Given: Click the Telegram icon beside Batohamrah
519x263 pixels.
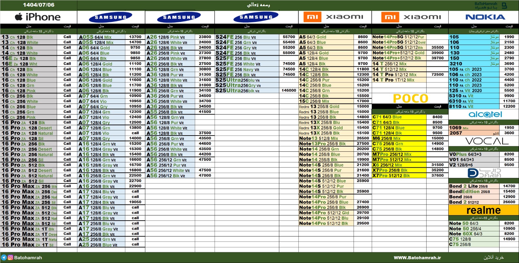Looking at the screenshot, I should [x=4, y=258].
